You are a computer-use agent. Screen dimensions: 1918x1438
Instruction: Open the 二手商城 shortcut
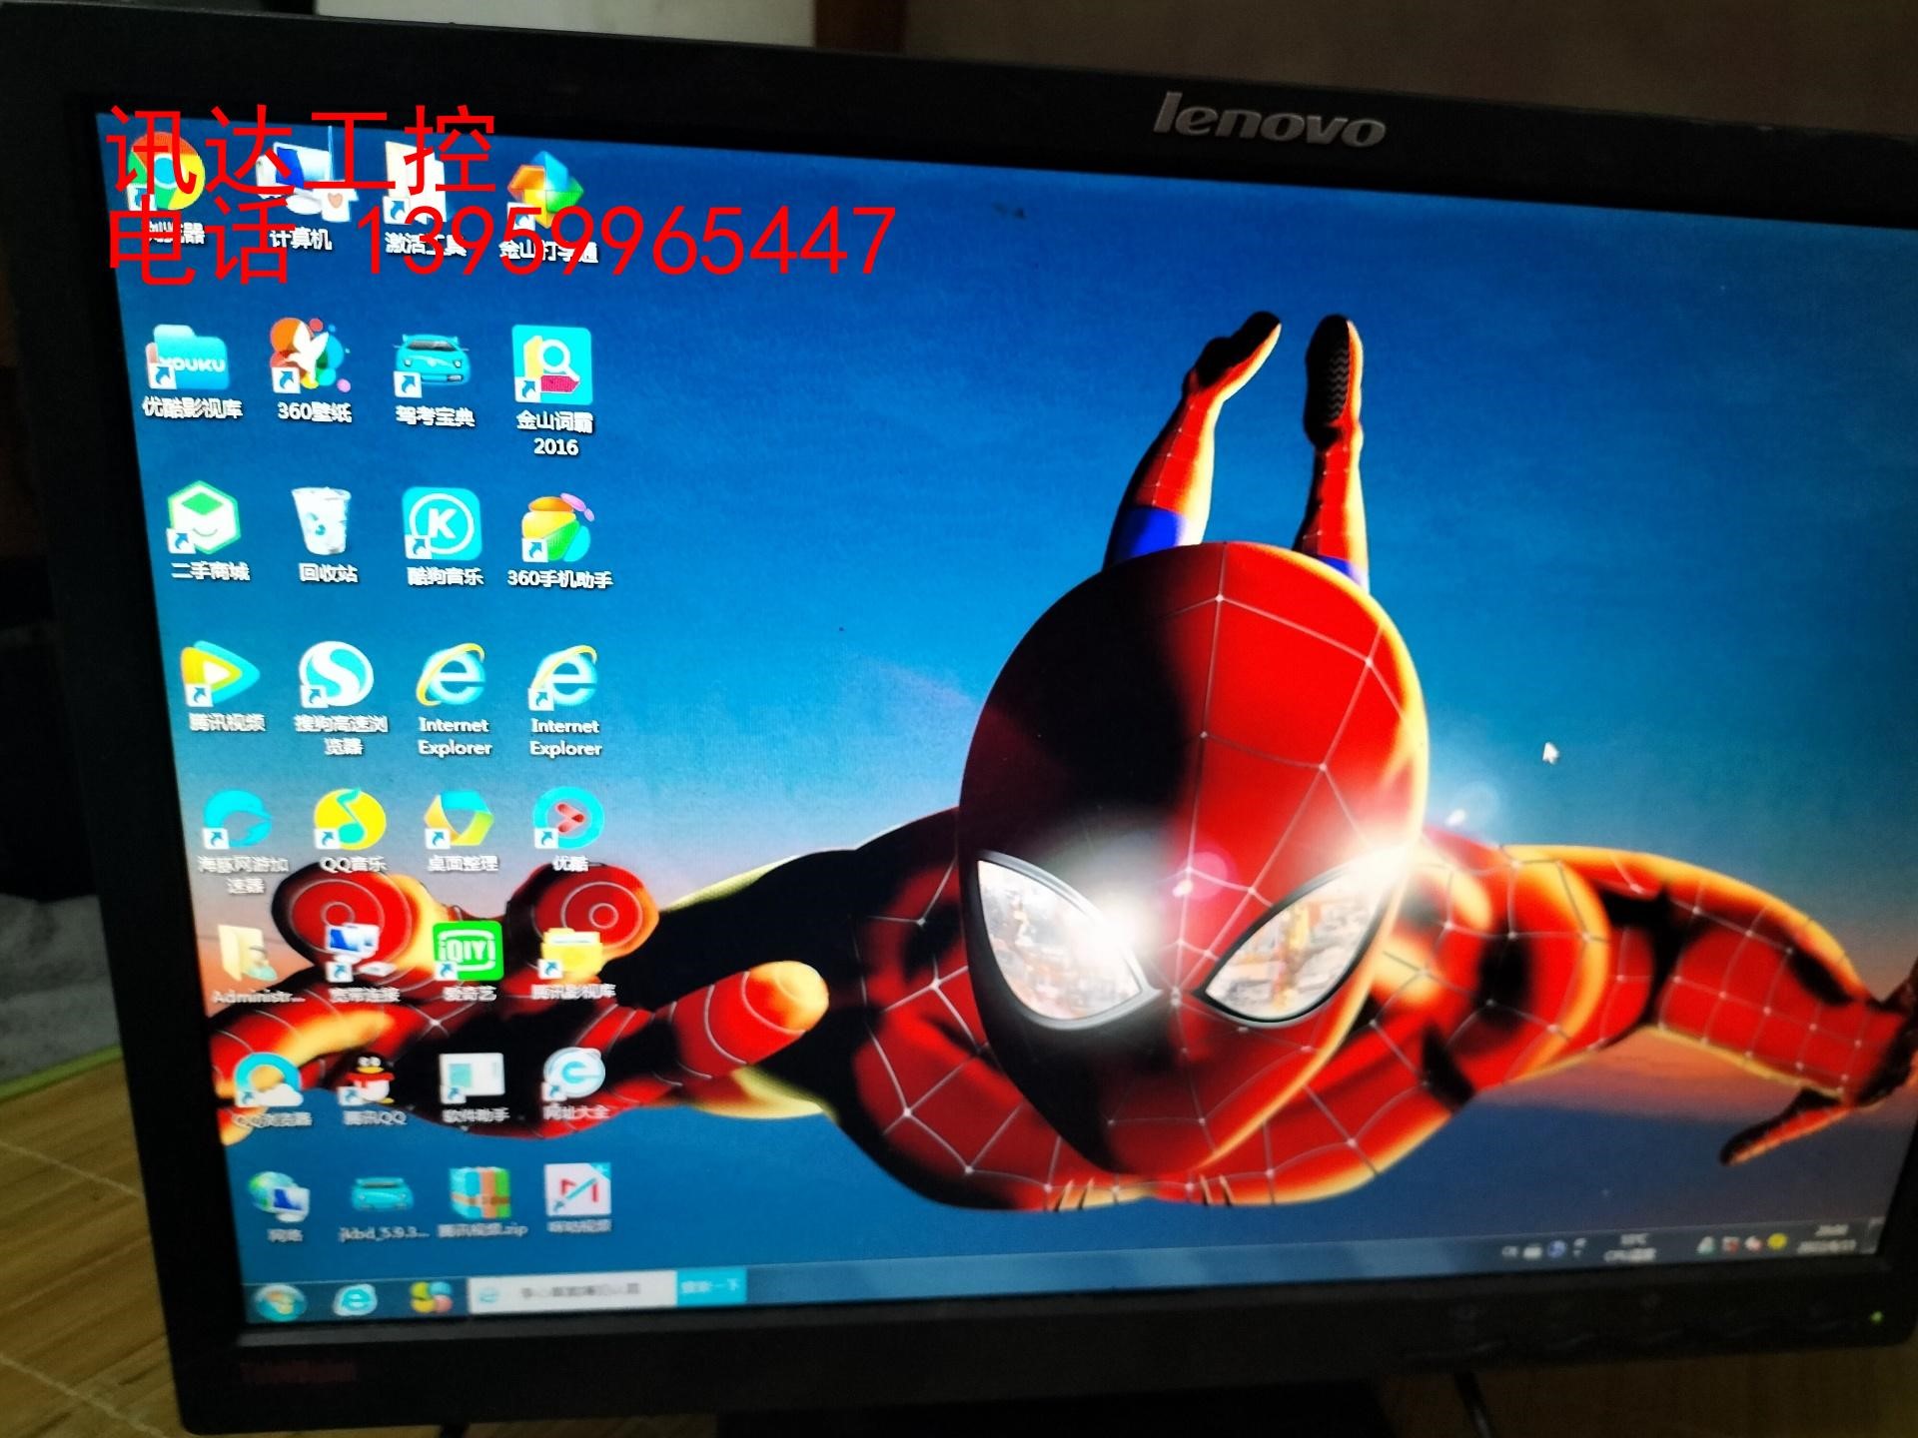[208, 531]
